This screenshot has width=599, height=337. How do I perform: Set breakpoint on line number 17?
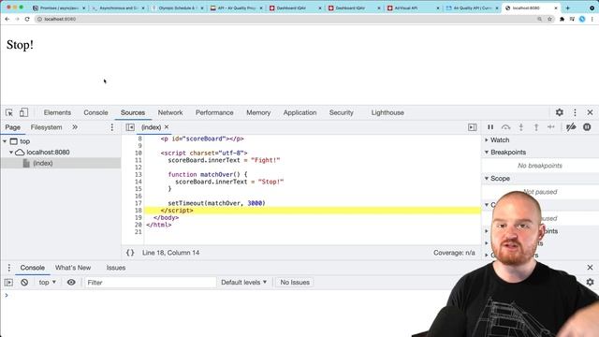coord(138,203)
